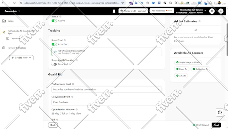
Task: Open the Create Ads dropdown menu
Action: (12, 11)
